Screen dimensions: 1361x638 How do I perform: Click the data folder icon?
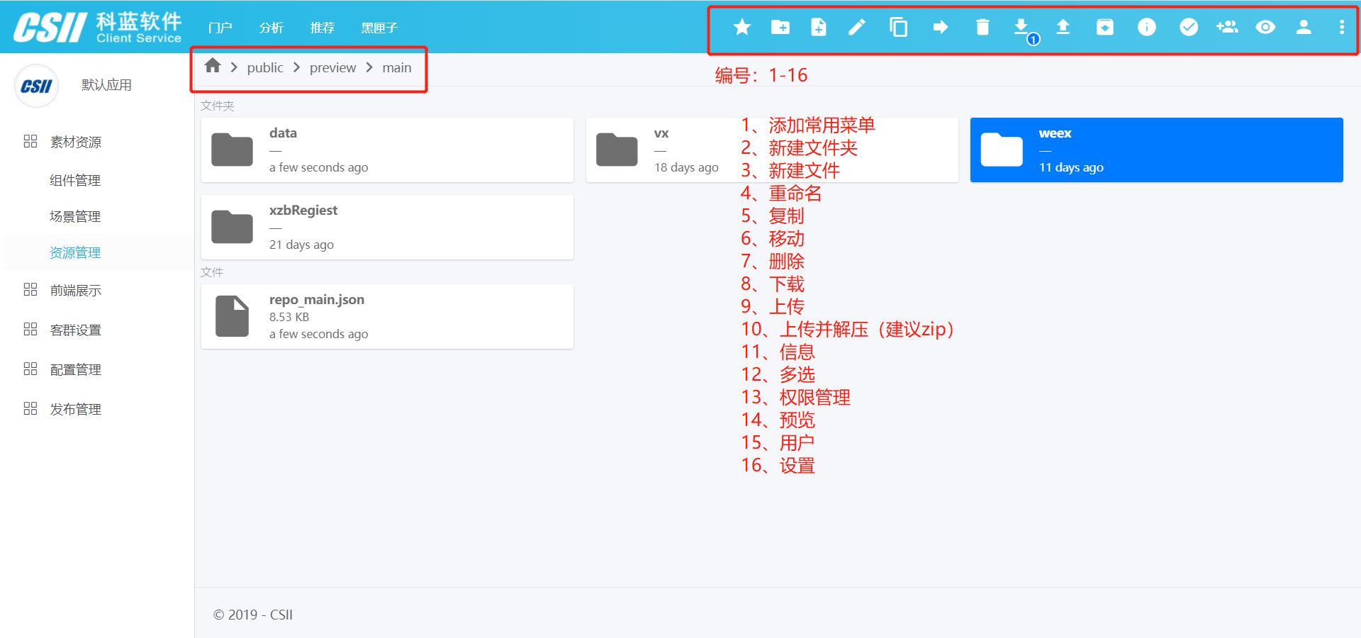coord(232,150)
